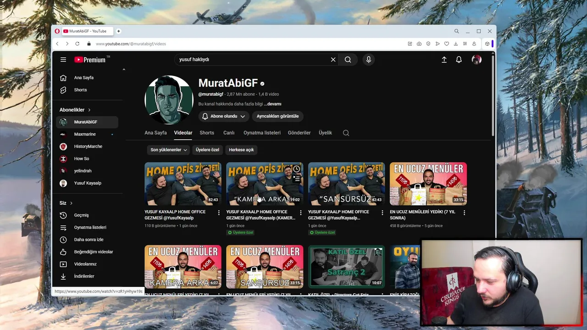Open the browser extensions cube icon
587x330 pixels.
tap(487, 44)
